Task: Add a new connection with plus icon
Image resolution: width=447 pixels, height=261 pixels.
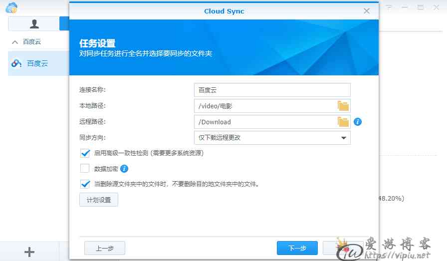Action: 29,252
